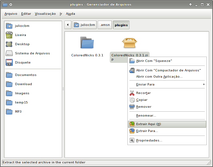This screenshot has width=213, height=167.
Task: Click the Propriedades... label
Action: point(149,140)
